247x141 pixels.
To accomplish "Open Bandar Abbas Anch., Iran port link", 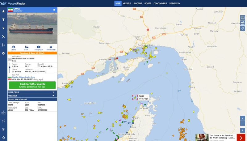I will coord(23,77).
